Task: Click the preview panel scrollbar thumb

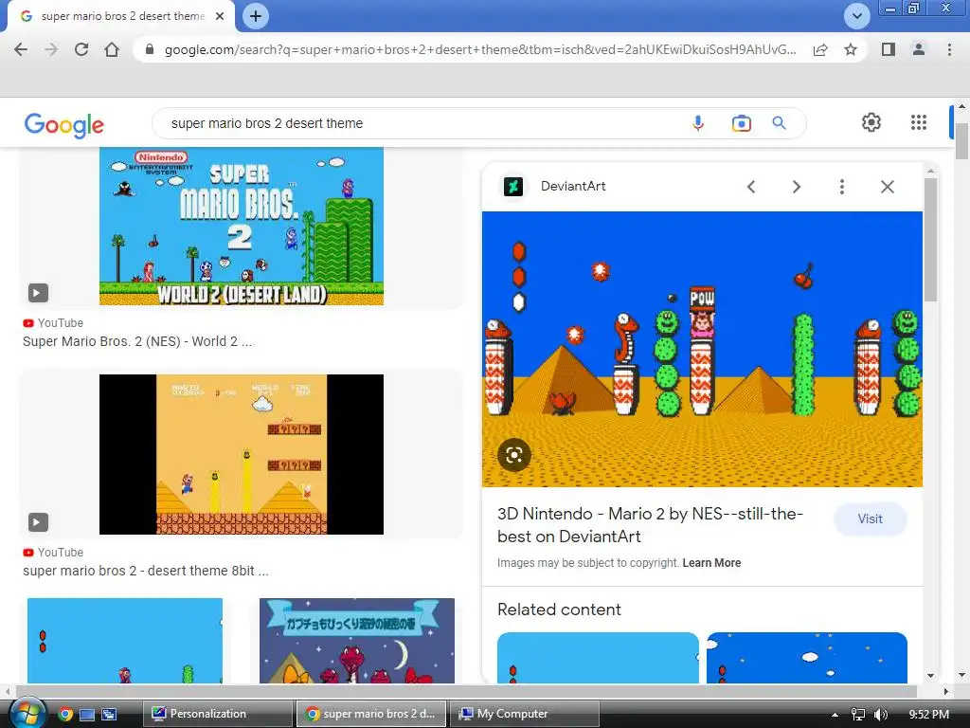Action: point(930,240)
